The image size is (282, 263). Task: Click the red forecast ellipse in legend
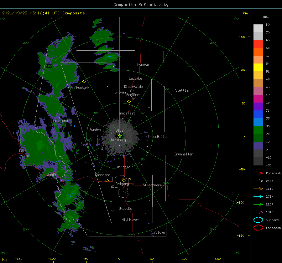tap(258, 228)
